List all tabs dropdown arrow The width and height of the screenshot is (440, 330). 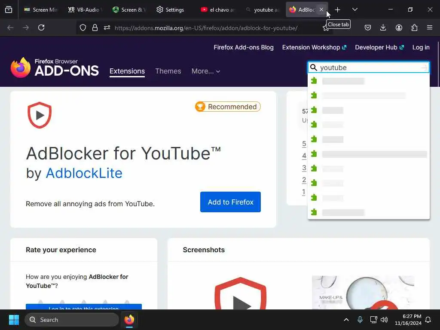click(x=354, y=9)
